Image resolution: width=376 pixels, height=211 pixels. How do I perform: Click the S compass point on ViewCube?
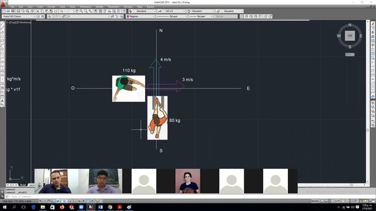350,47
